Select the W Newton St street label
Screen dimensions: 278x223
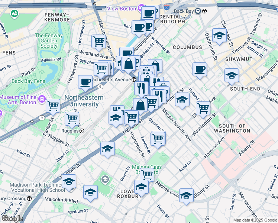click(160, 45)
